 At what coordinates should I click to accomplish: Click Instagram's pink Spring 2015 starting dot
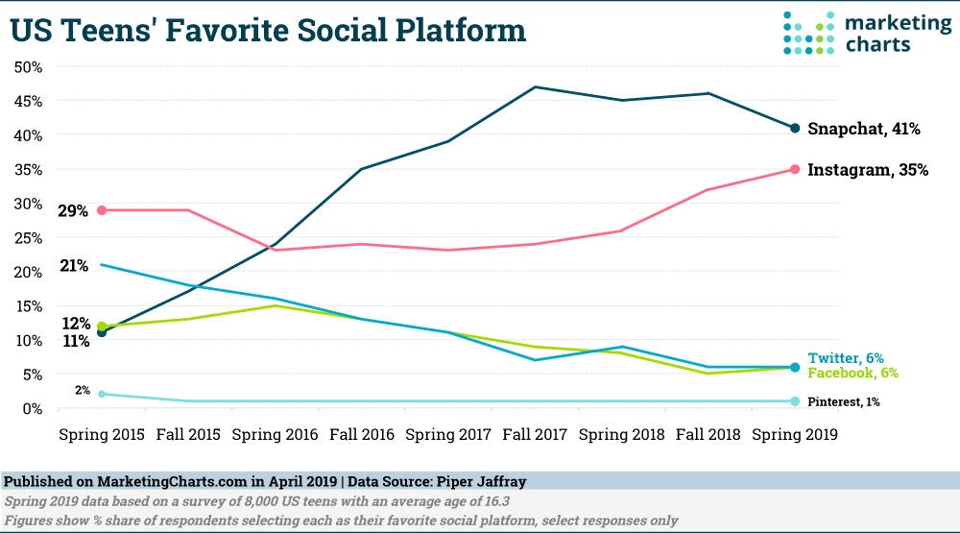pos(102,210)
